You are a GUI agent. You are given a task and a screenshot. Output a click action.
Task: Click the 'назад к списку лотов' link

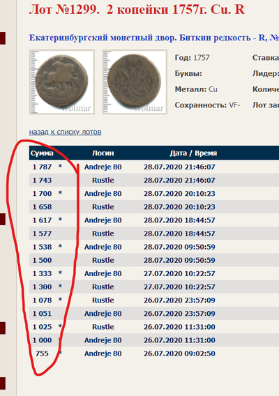tap(65, 132)
